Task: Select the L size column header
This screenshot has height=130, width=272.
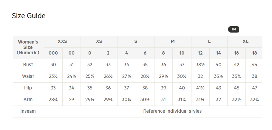Action: pos(209,42)
